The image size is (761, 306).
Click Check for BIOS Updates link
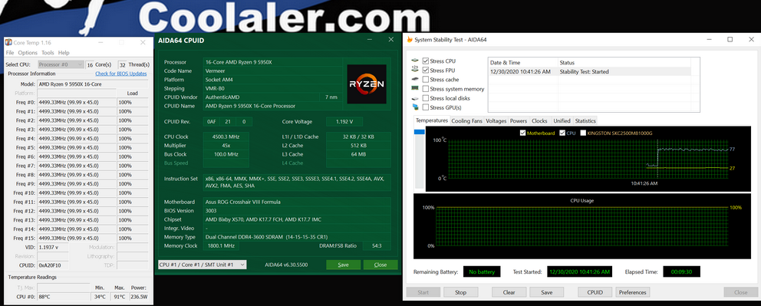tap(121, 74)
